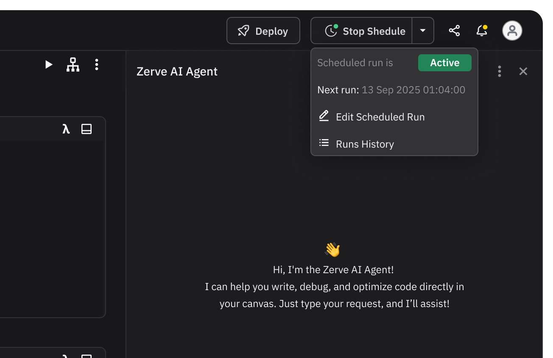Open the user profile avatar
Viewport: 553px width, 358px height.
[512, 31]
